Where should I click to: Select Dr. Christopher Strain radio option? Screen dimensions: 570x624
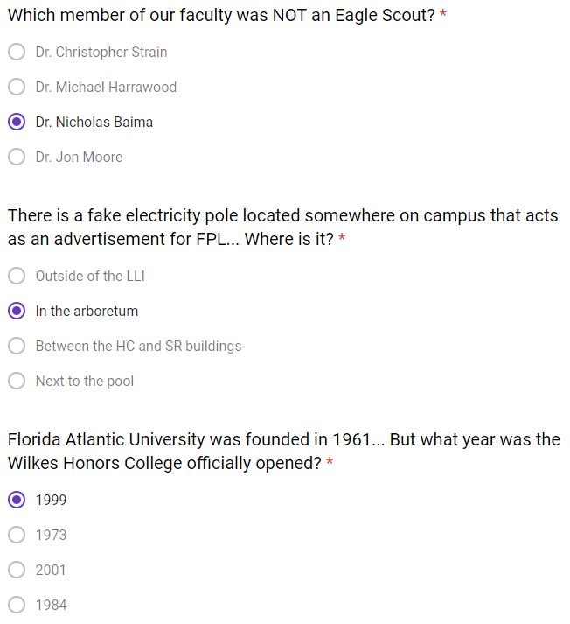tap(17, 52)
